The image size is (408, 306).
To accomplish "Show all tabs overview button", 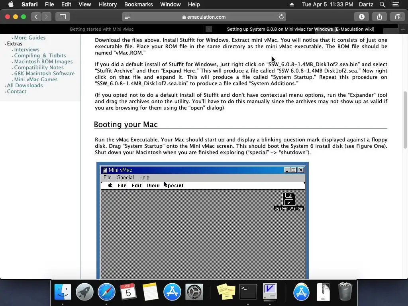I will [x=397, y=17].
